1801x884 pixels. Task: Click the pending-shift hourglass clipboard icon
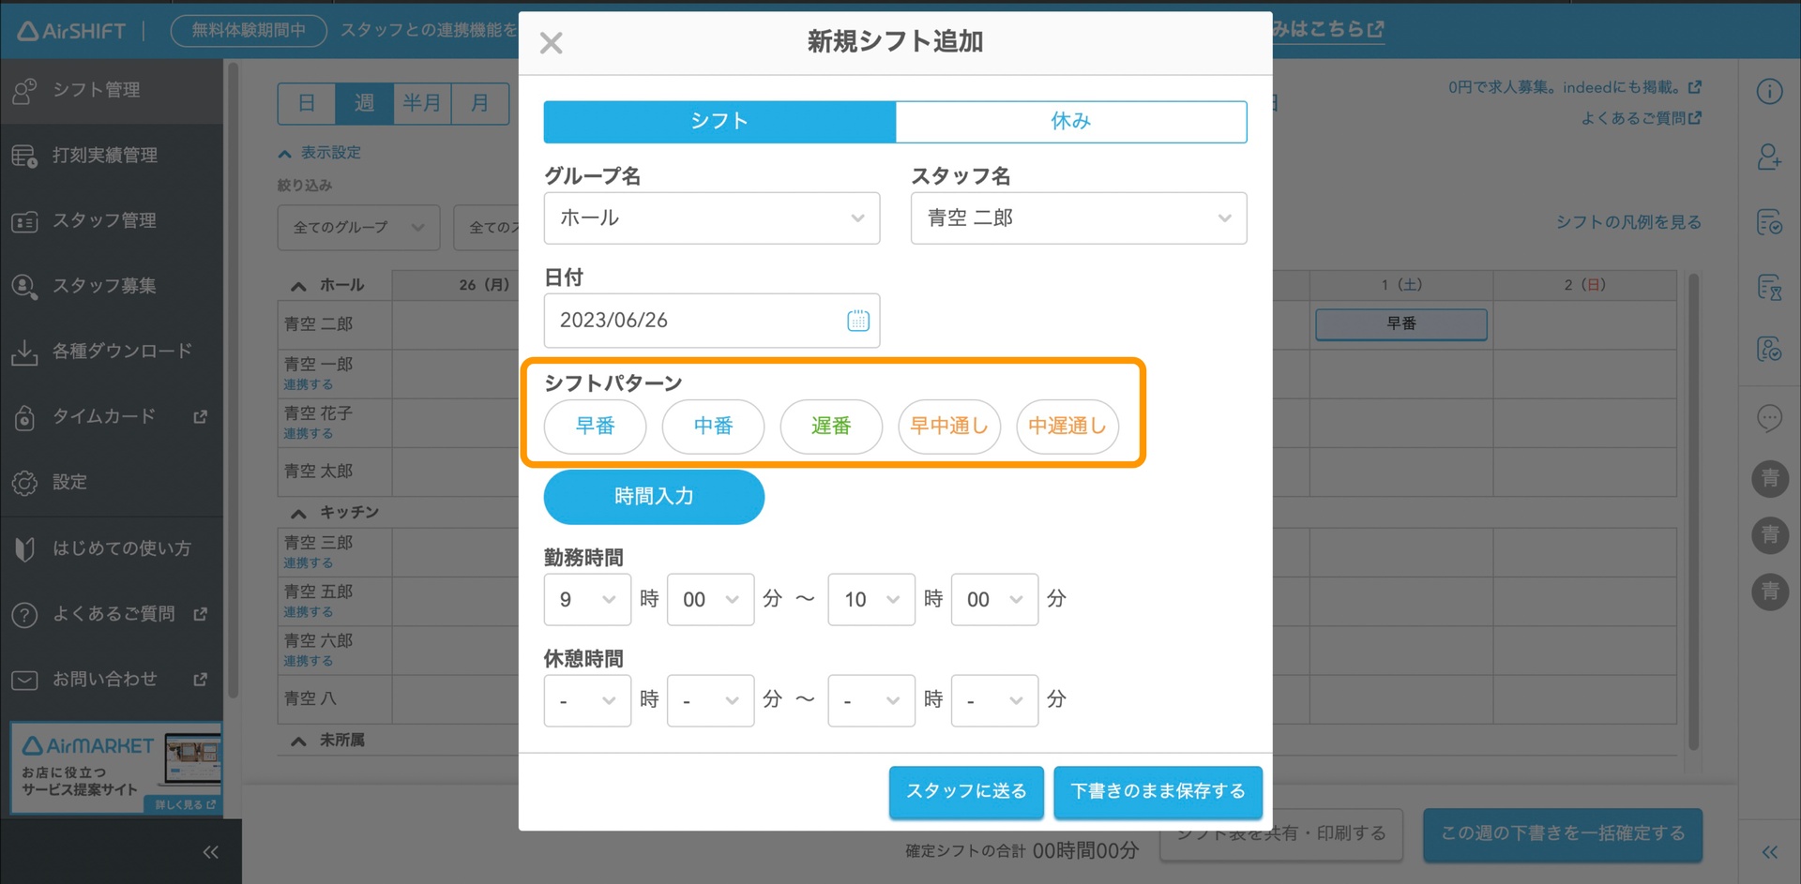coord(1770,287)
